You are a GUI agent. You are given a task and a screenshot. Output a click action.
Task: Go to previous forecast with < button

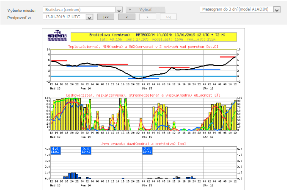click(x=127, y=17)
